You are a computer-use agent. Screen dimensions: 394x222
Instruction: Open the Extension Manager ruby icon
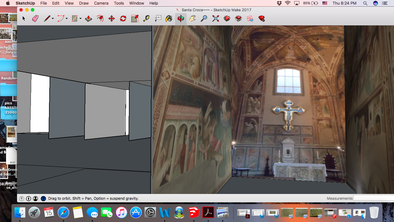262,19
